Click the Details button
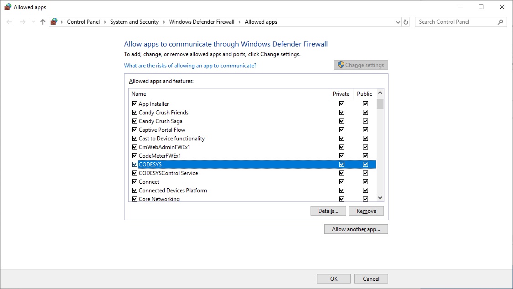Image resolution: width=513 pixels, height=289 pixels. [x=328, y=211]
